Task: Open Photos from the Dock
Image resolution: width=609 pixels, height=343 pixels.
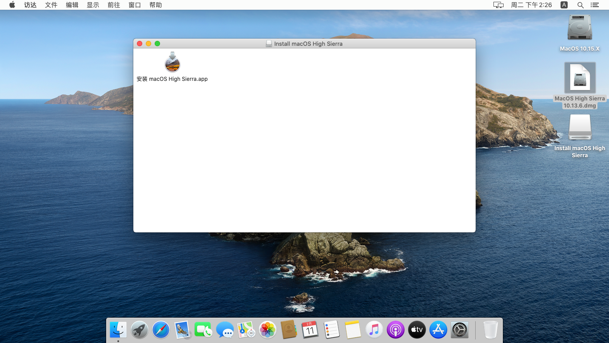Action: pyautogui.click(x=267, y=330)
